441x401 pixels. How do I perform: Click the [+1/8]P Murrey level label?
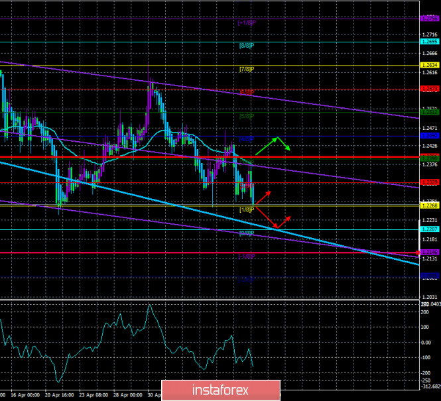click(247, 23)
